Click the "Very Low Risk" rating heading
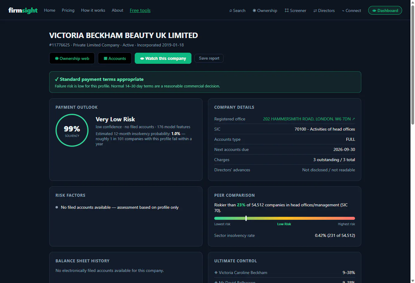Screen dimensions: 415x283 coord(115,119)
